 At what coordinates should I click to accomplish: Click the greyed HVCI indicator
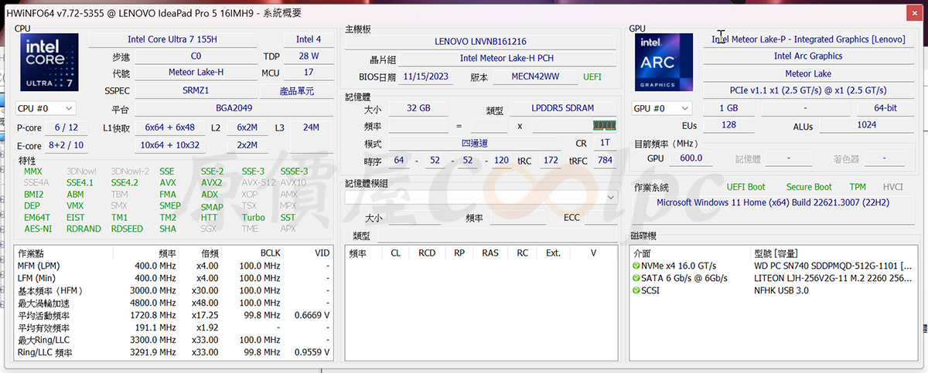click(x=893, y=187)
